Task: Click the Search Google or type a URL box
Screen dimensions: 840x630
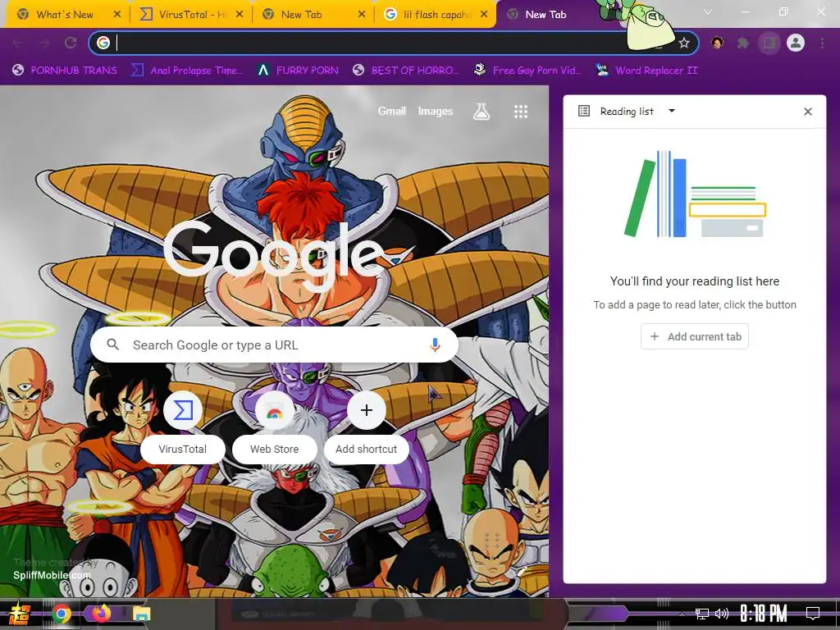Action: [x=274, y=345]
